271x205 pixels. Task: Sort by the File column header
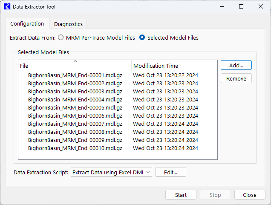75,66
